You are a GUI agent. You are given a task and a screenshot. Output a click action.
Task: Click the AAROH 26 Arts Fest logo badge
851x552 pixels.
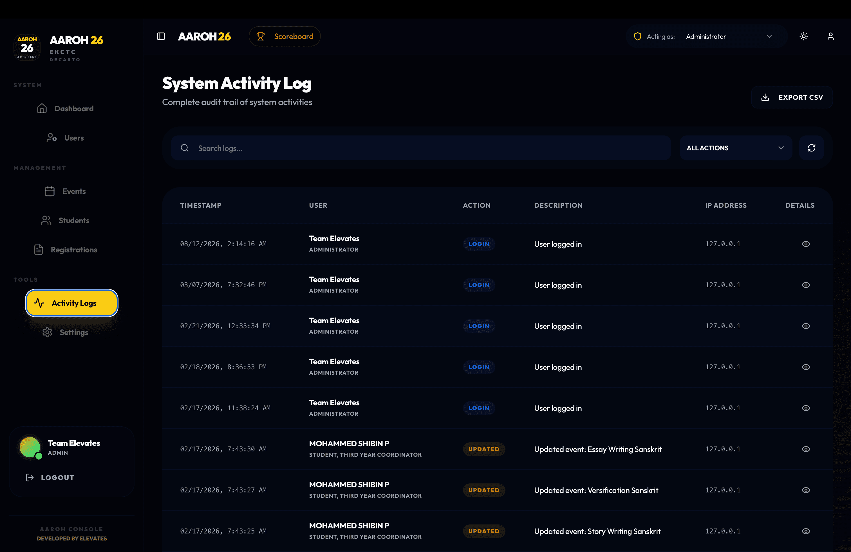[27, 47]
